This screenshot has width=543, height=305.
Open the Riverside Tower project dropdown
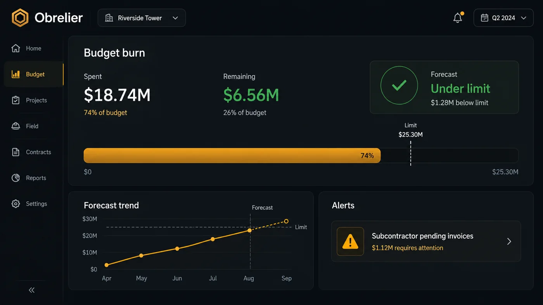pyautogui.click(x=142, y=18)
